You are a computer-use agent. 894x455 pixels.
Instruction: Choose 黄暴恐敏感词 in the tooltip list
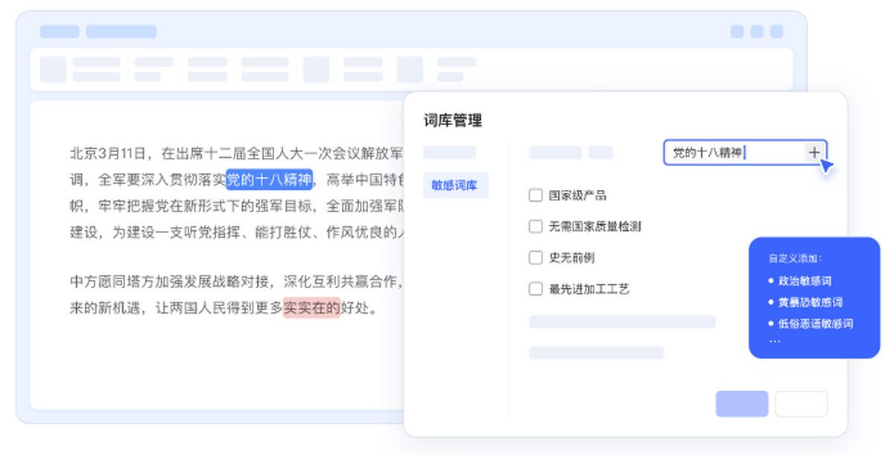811,302
